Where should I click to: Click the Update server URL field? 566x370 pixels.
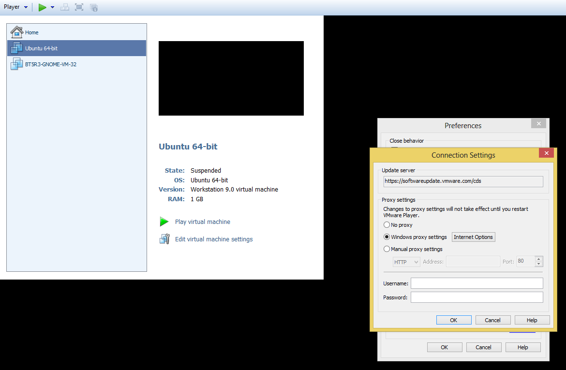coord(463,181)
